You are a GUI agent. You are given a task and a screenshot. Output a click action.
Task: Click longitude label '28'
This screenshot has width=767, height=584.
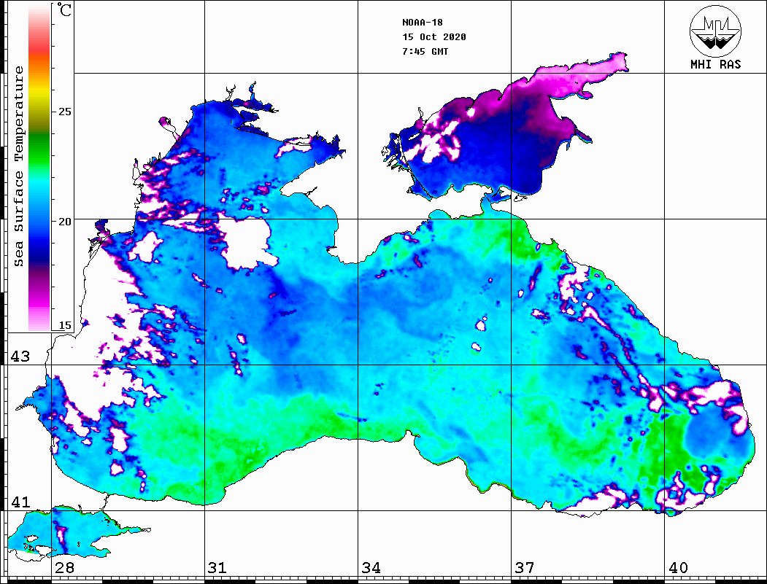click(x=64, y=568)
